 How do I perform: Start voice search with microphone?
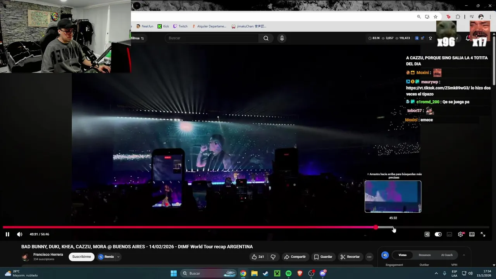(282, 38)
